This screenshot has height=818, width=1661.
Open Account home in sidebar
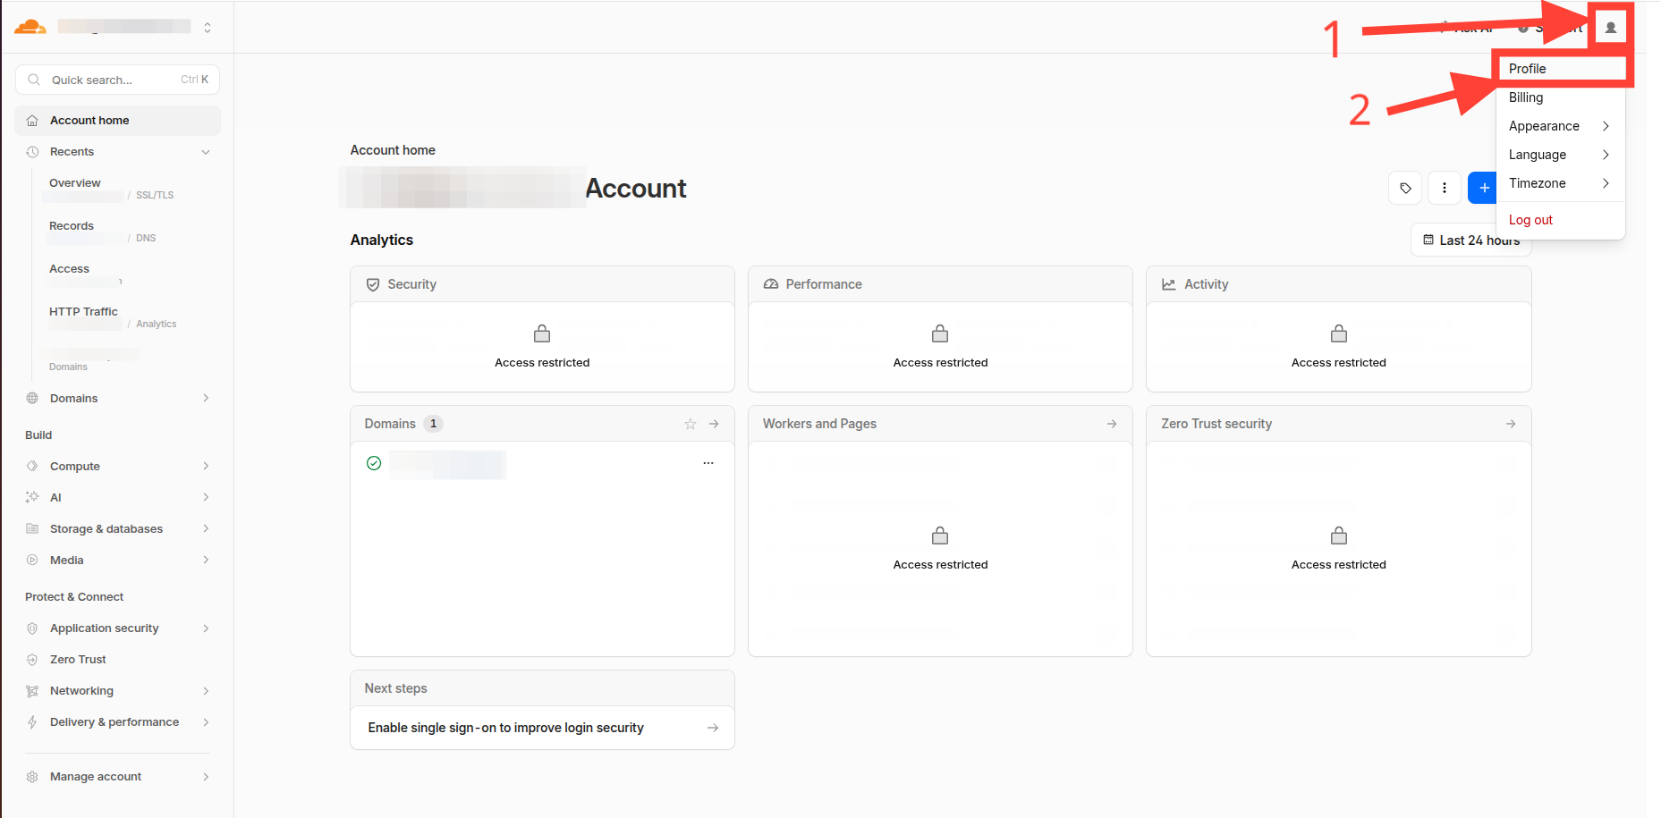(x=117, y=121)
